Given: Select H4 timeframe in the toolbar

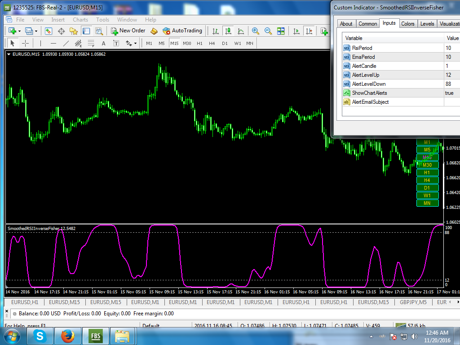Looking at the screenshot, I should pos(212,44).
